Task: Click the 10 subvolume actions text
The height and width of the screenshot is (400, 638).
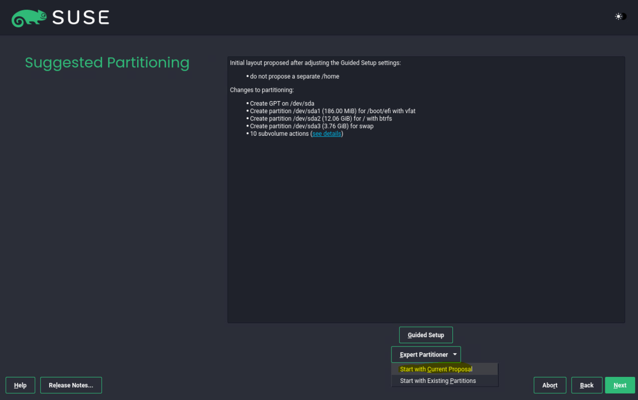Action: [x=279, y=133]
